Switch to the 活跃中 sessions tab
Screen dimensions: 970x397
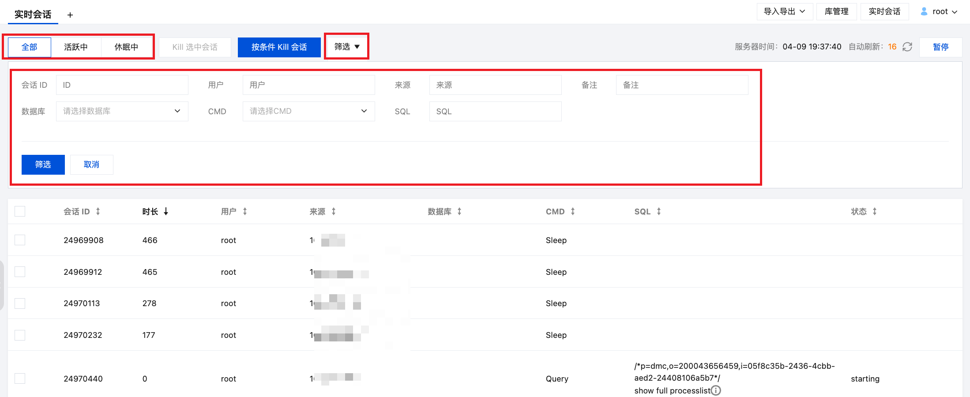click(x=76, y=47)
